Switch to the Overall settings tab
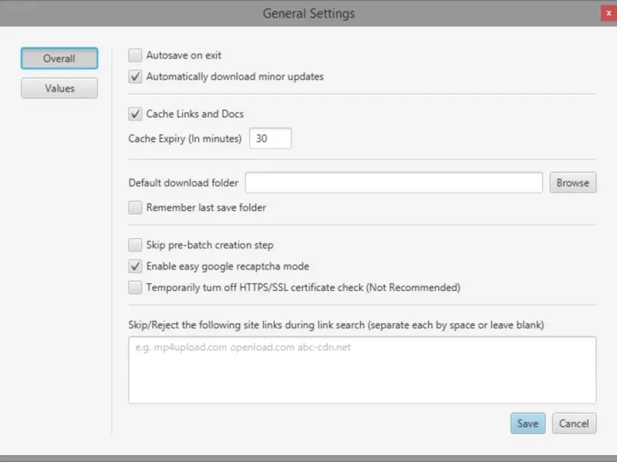 (x=59, y=59)
